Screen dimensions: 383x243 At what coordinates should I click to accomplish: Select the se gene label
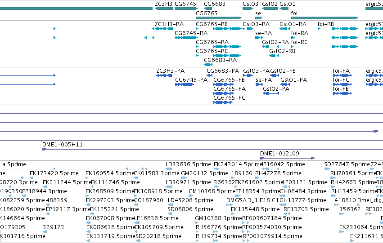coord(258,13)
